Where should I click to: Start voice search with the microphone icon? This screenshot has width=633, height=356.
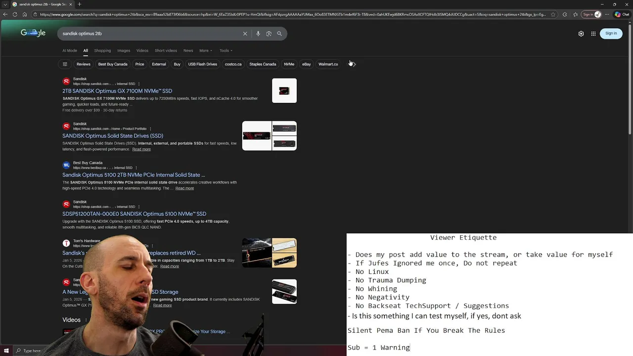point(258,34)
